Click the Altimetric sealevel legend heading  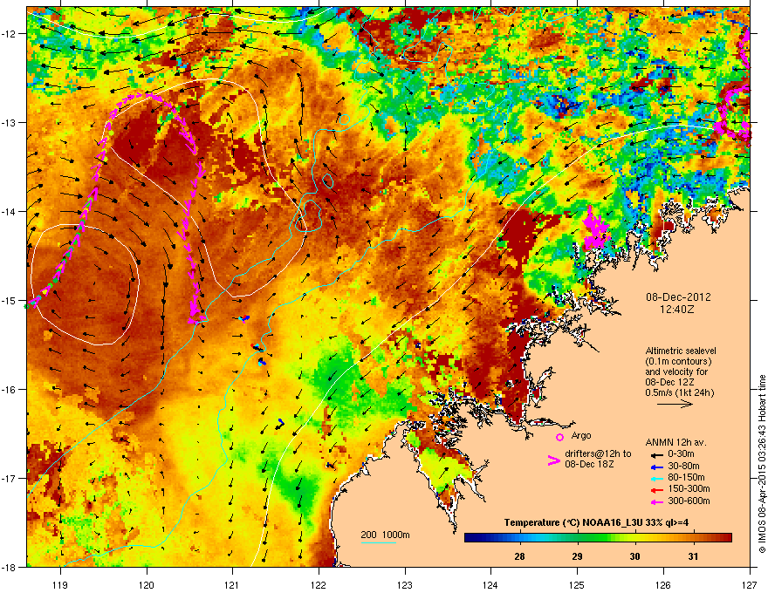coord(681,351)
